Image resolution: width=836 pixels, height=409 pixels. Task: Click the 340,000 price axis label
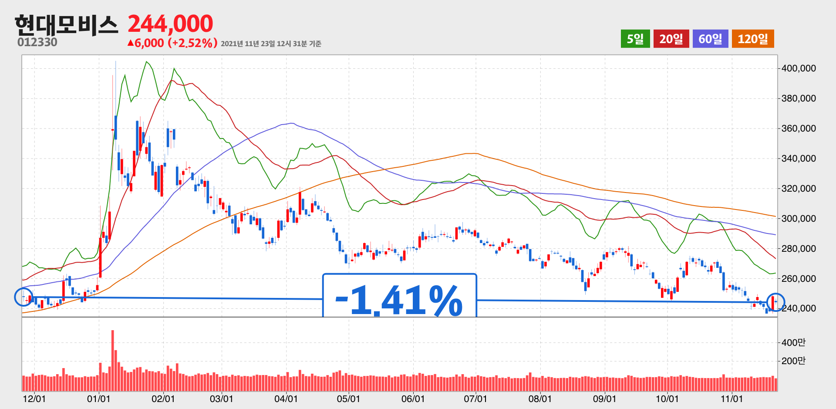[799, 159]
